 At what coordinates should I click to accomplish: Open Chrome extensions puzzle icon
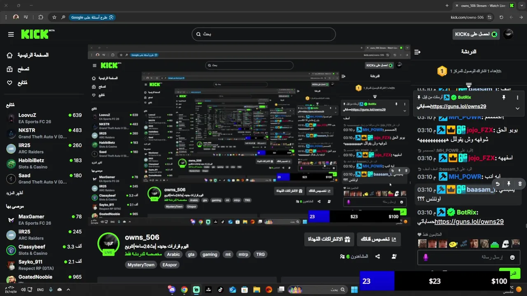click(41, 17)
